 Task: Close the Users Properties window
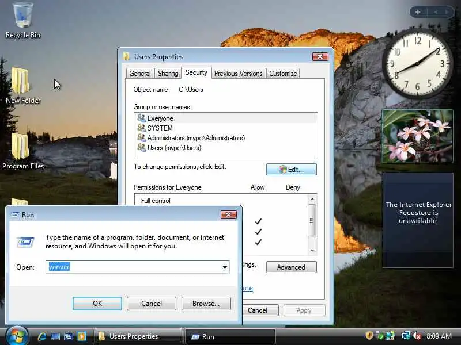point(320,56)
